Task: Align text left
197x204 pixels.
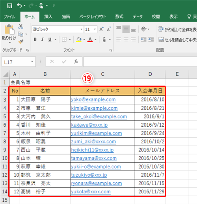Action: click(119, 39)
